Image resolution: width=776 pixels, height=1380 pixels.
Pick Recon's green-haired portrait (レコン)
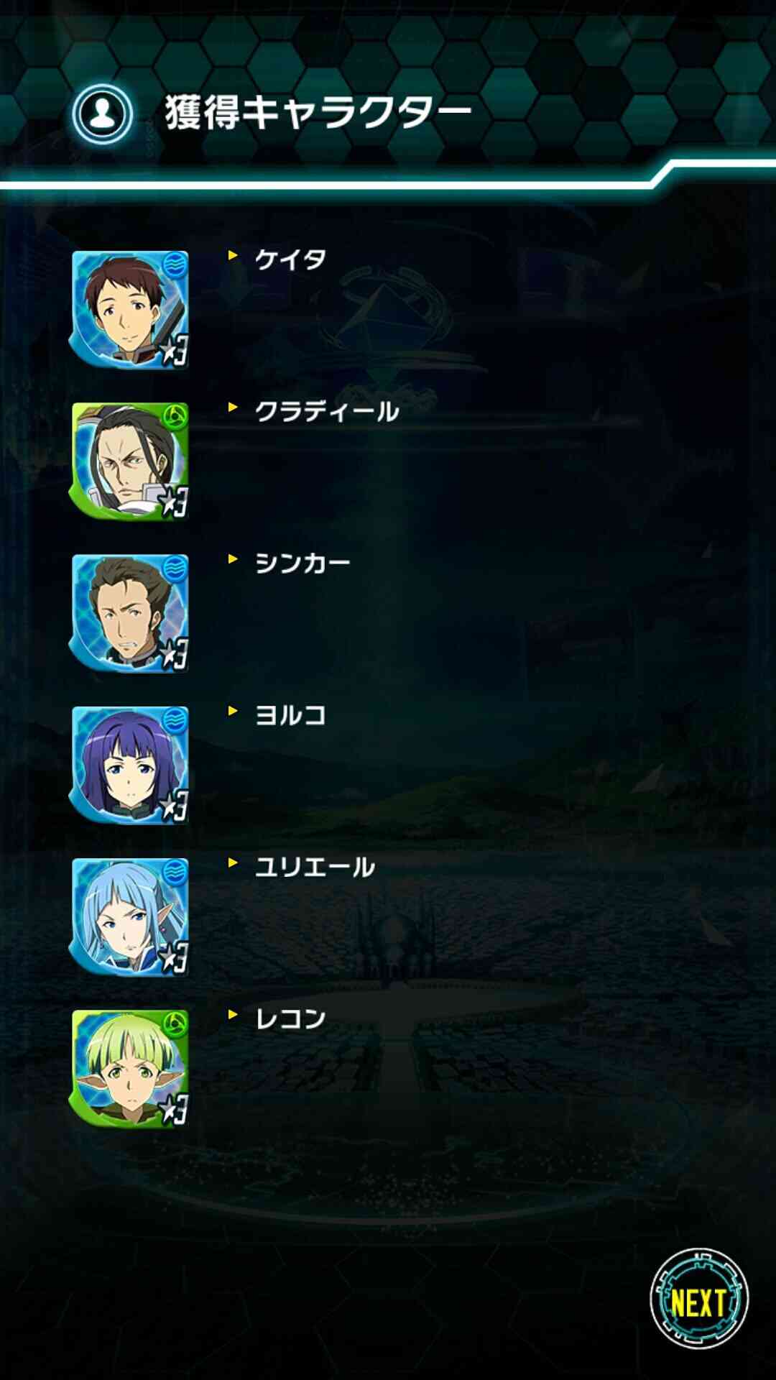pos(129,1068)
